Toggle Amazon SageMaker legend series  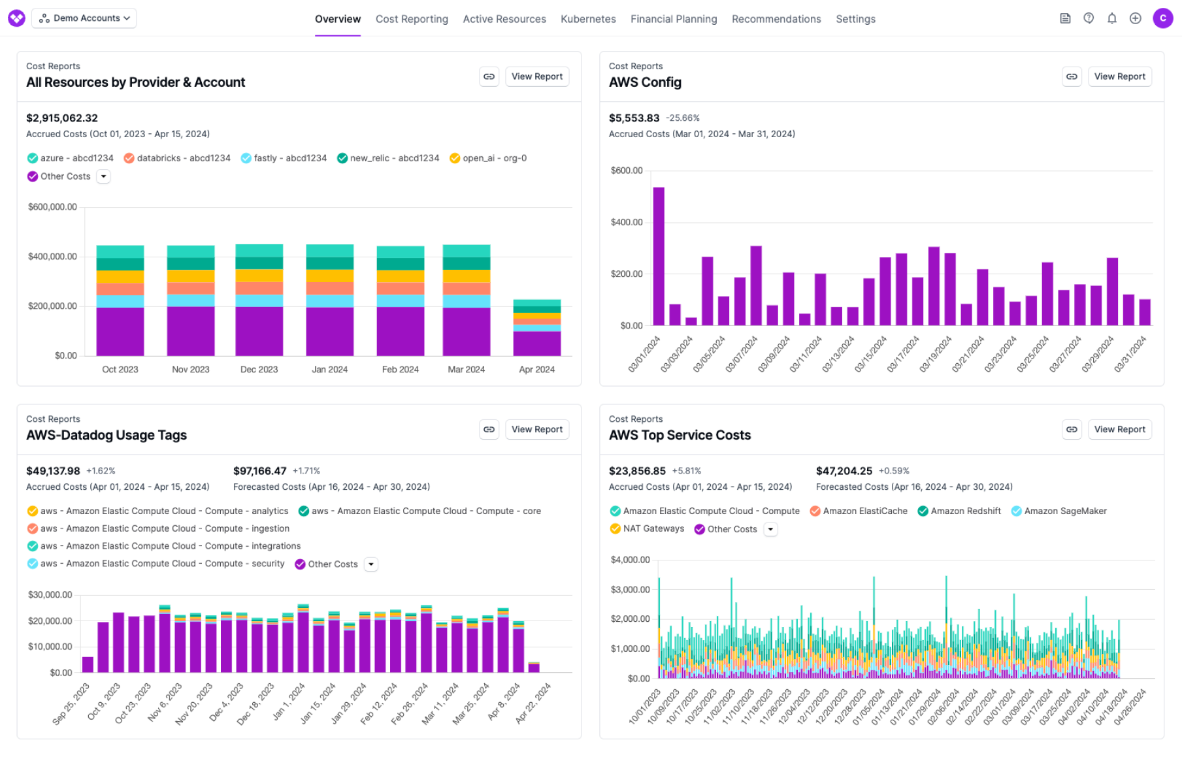tap(1059, 511)
